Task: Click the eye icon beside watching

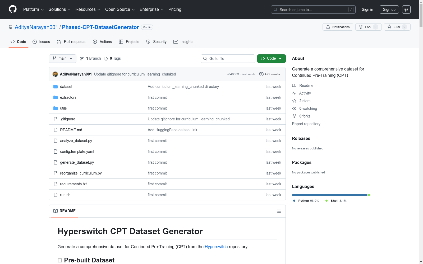Action: click(x=294, y=109)
